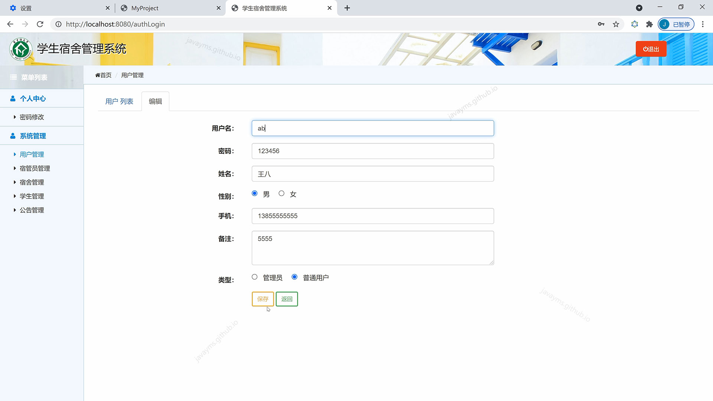Expand the 宿舍管理 sidebar item
The image size is (713, 401).
32,182
